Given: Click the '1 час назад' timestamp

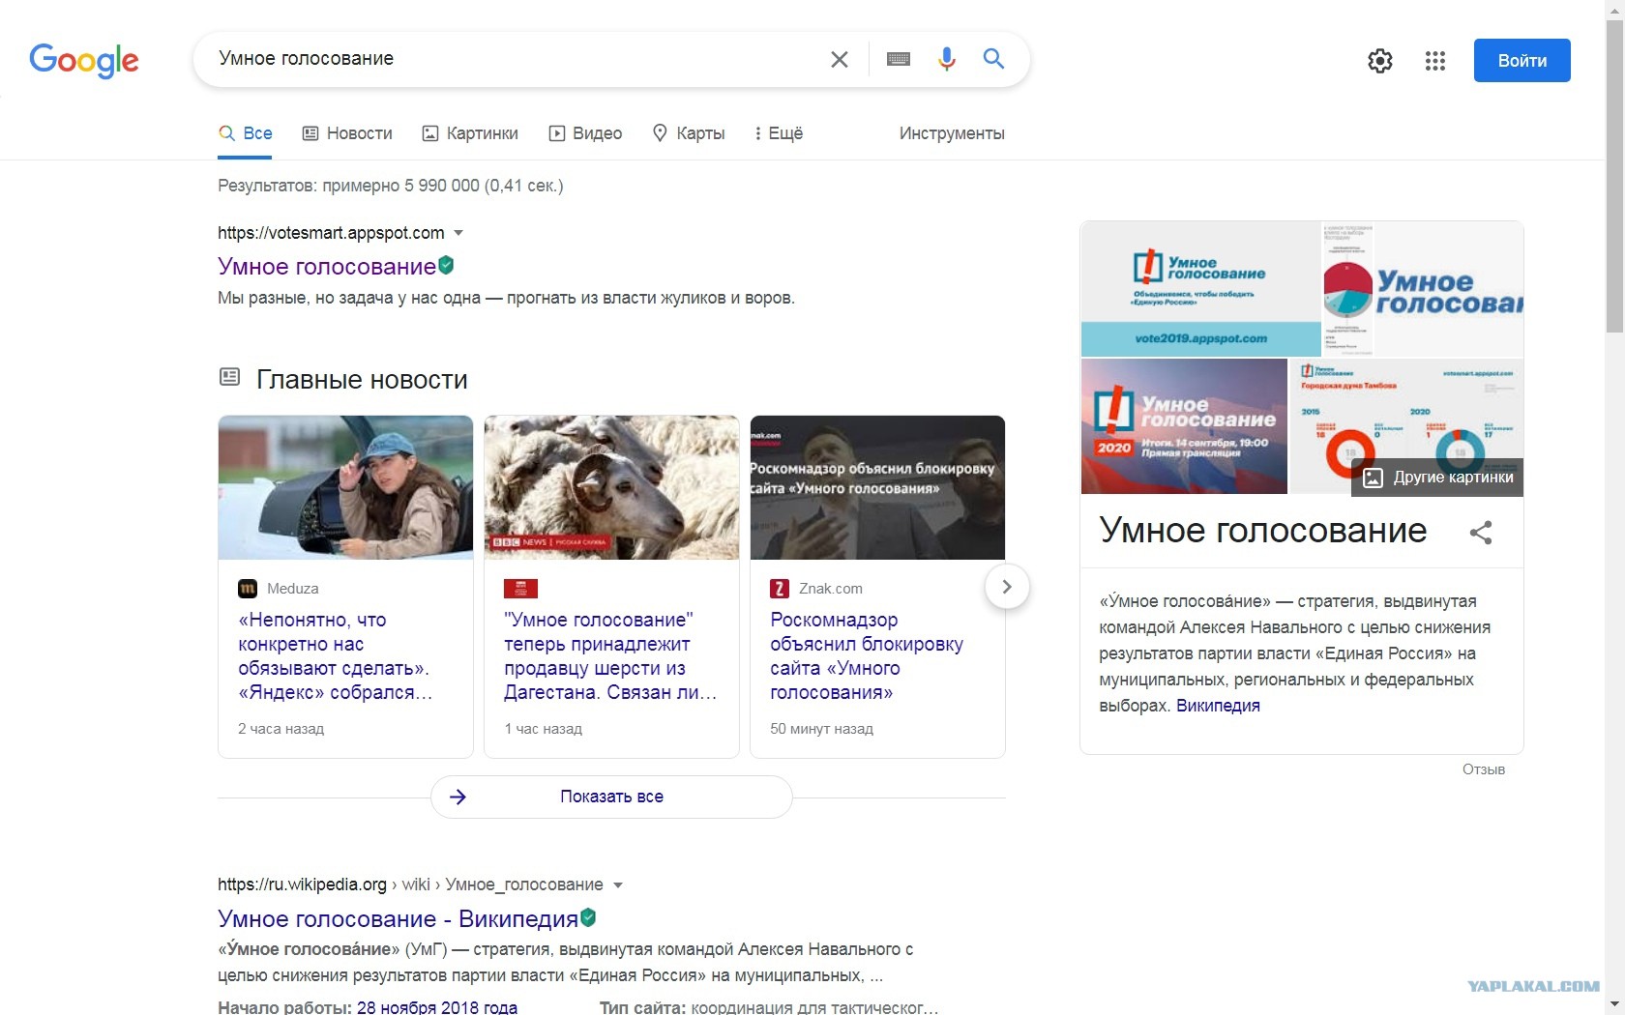Looking at the screenshot, I should tap(543, 729).
